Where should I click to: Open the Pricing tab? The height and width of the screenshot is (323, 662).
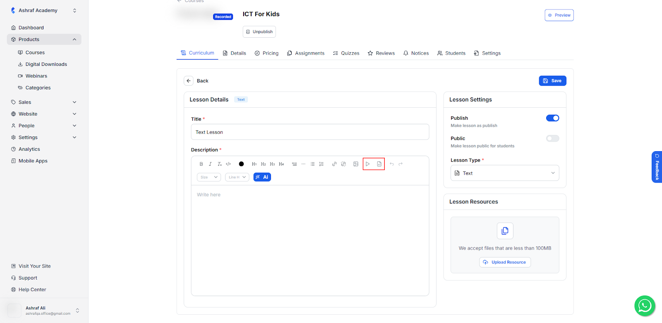266,53
